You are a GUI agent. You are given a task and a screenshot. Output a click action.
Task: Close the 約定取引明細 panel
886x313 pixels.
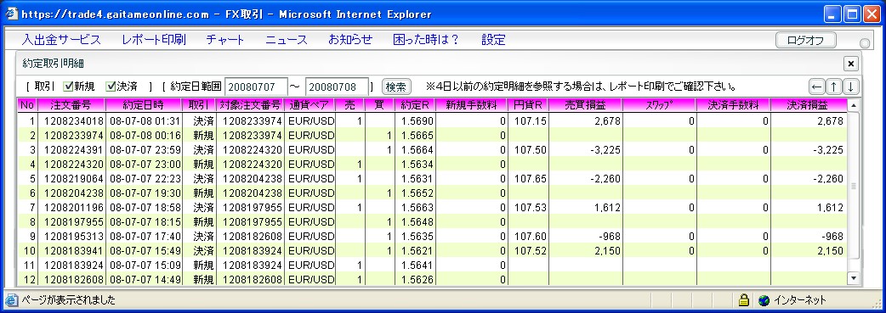tap(851, 63)
